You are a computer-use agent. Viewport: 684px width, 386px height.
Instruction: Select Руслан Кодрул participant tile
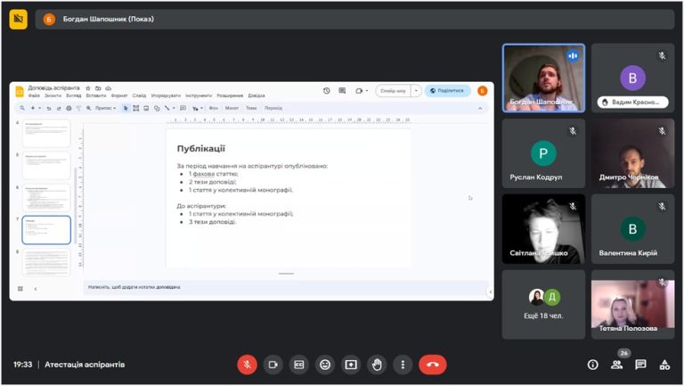point(543,153)
